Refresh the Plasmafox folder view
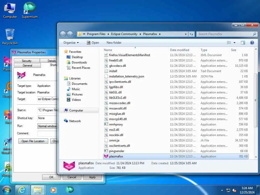 191,34
